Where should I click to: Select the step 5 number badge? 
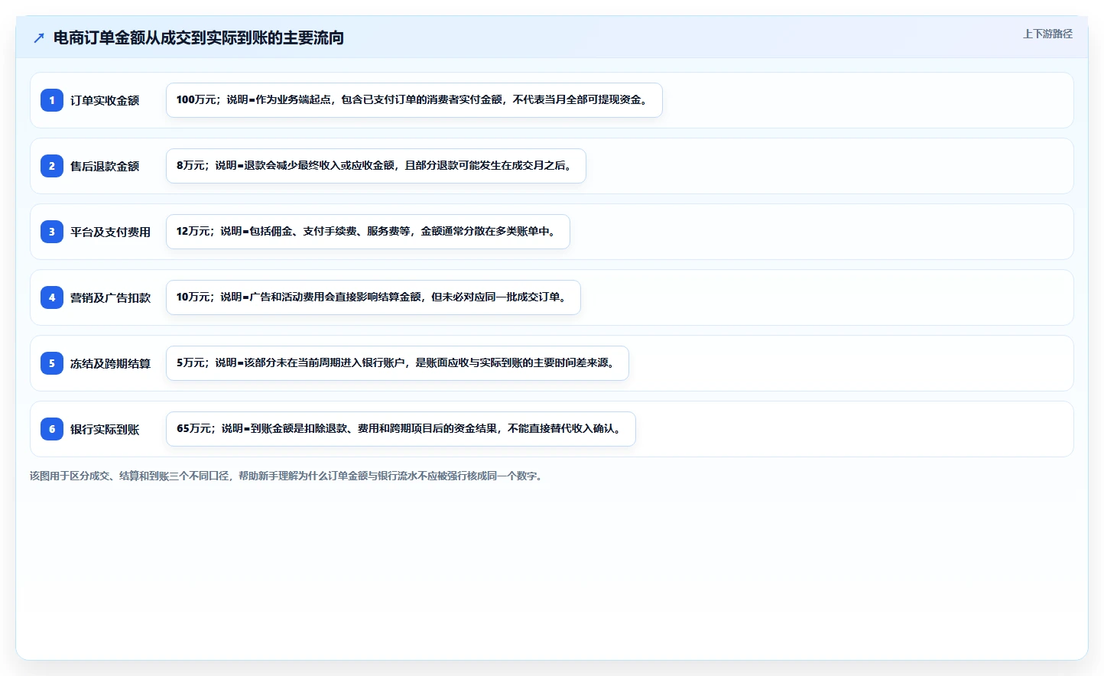(x=52, y=363)
